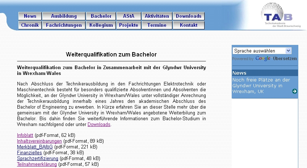Screen dimensions: 307x168
Task: Read the Glyndwr University news item
Action: coord(261,86)
